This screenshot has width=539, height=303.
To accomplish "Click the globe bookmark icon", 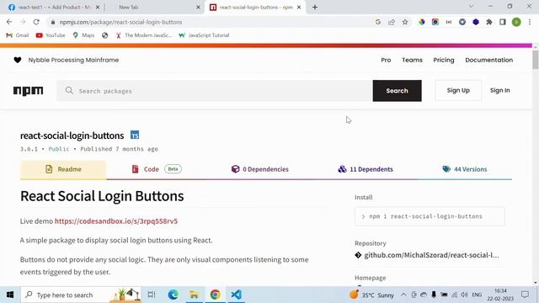I will point(104,35).
